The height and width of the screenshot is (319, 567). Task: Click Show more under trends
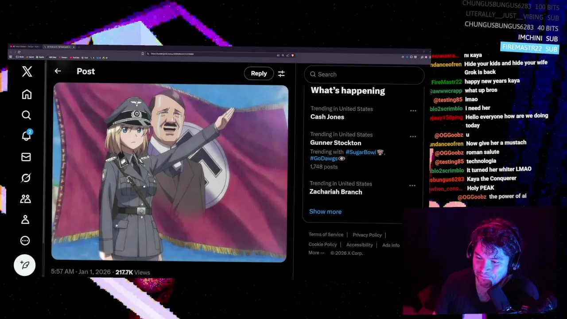click(x=325, y=212)
